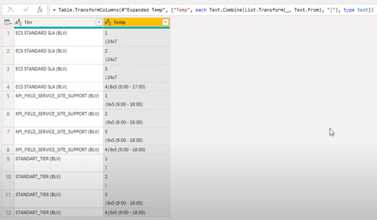Select row number 1
This screenshot has height=220, width=377.
point(8,37)
